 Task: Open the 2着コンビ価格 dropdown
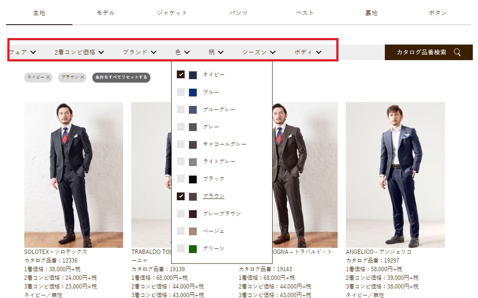tap(79, 52)
